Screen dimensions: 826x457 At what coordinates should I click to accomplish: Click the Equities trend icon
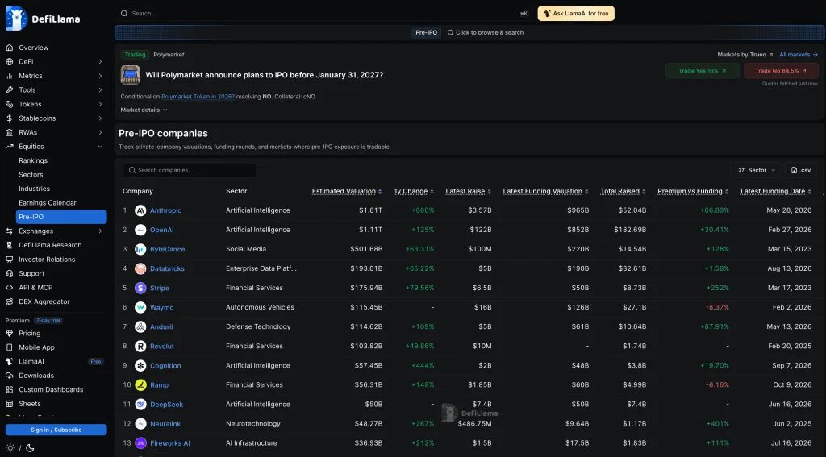10,147
